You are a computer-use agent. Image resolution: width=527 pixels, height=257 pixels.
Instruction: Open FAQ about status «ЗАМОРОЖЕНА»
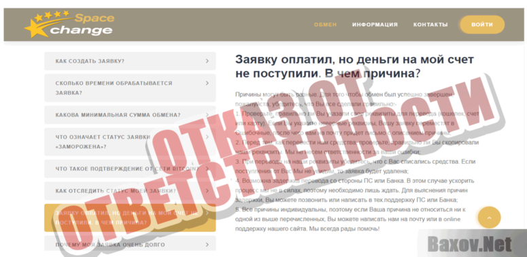coord(130,142)
